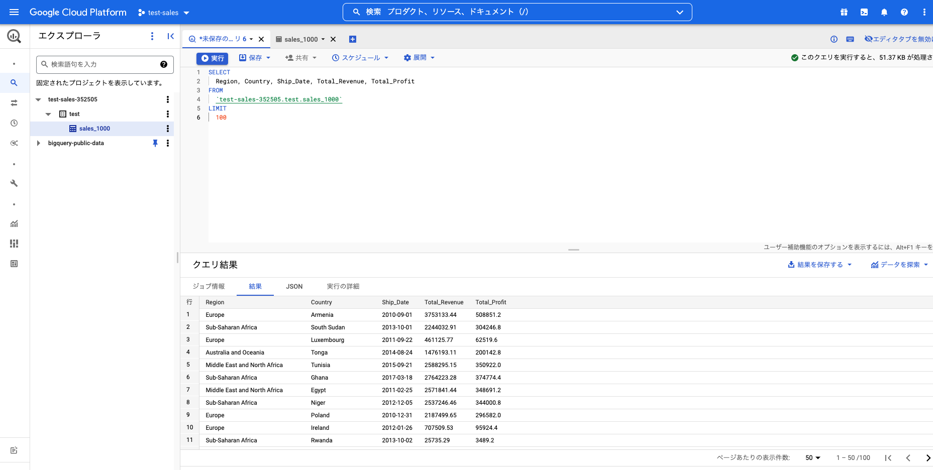Select the SQL workspace search icon in sidebar
Screen dimensions: 933x470
14,83
